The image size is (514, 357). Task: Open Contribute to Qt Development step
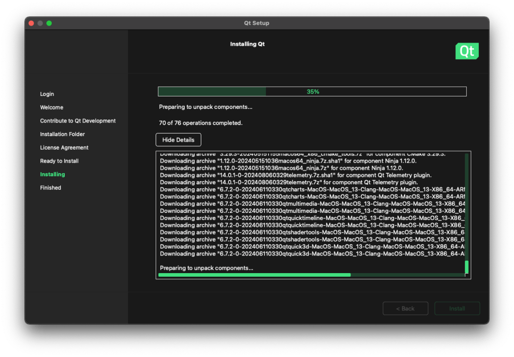click(78, 121)
